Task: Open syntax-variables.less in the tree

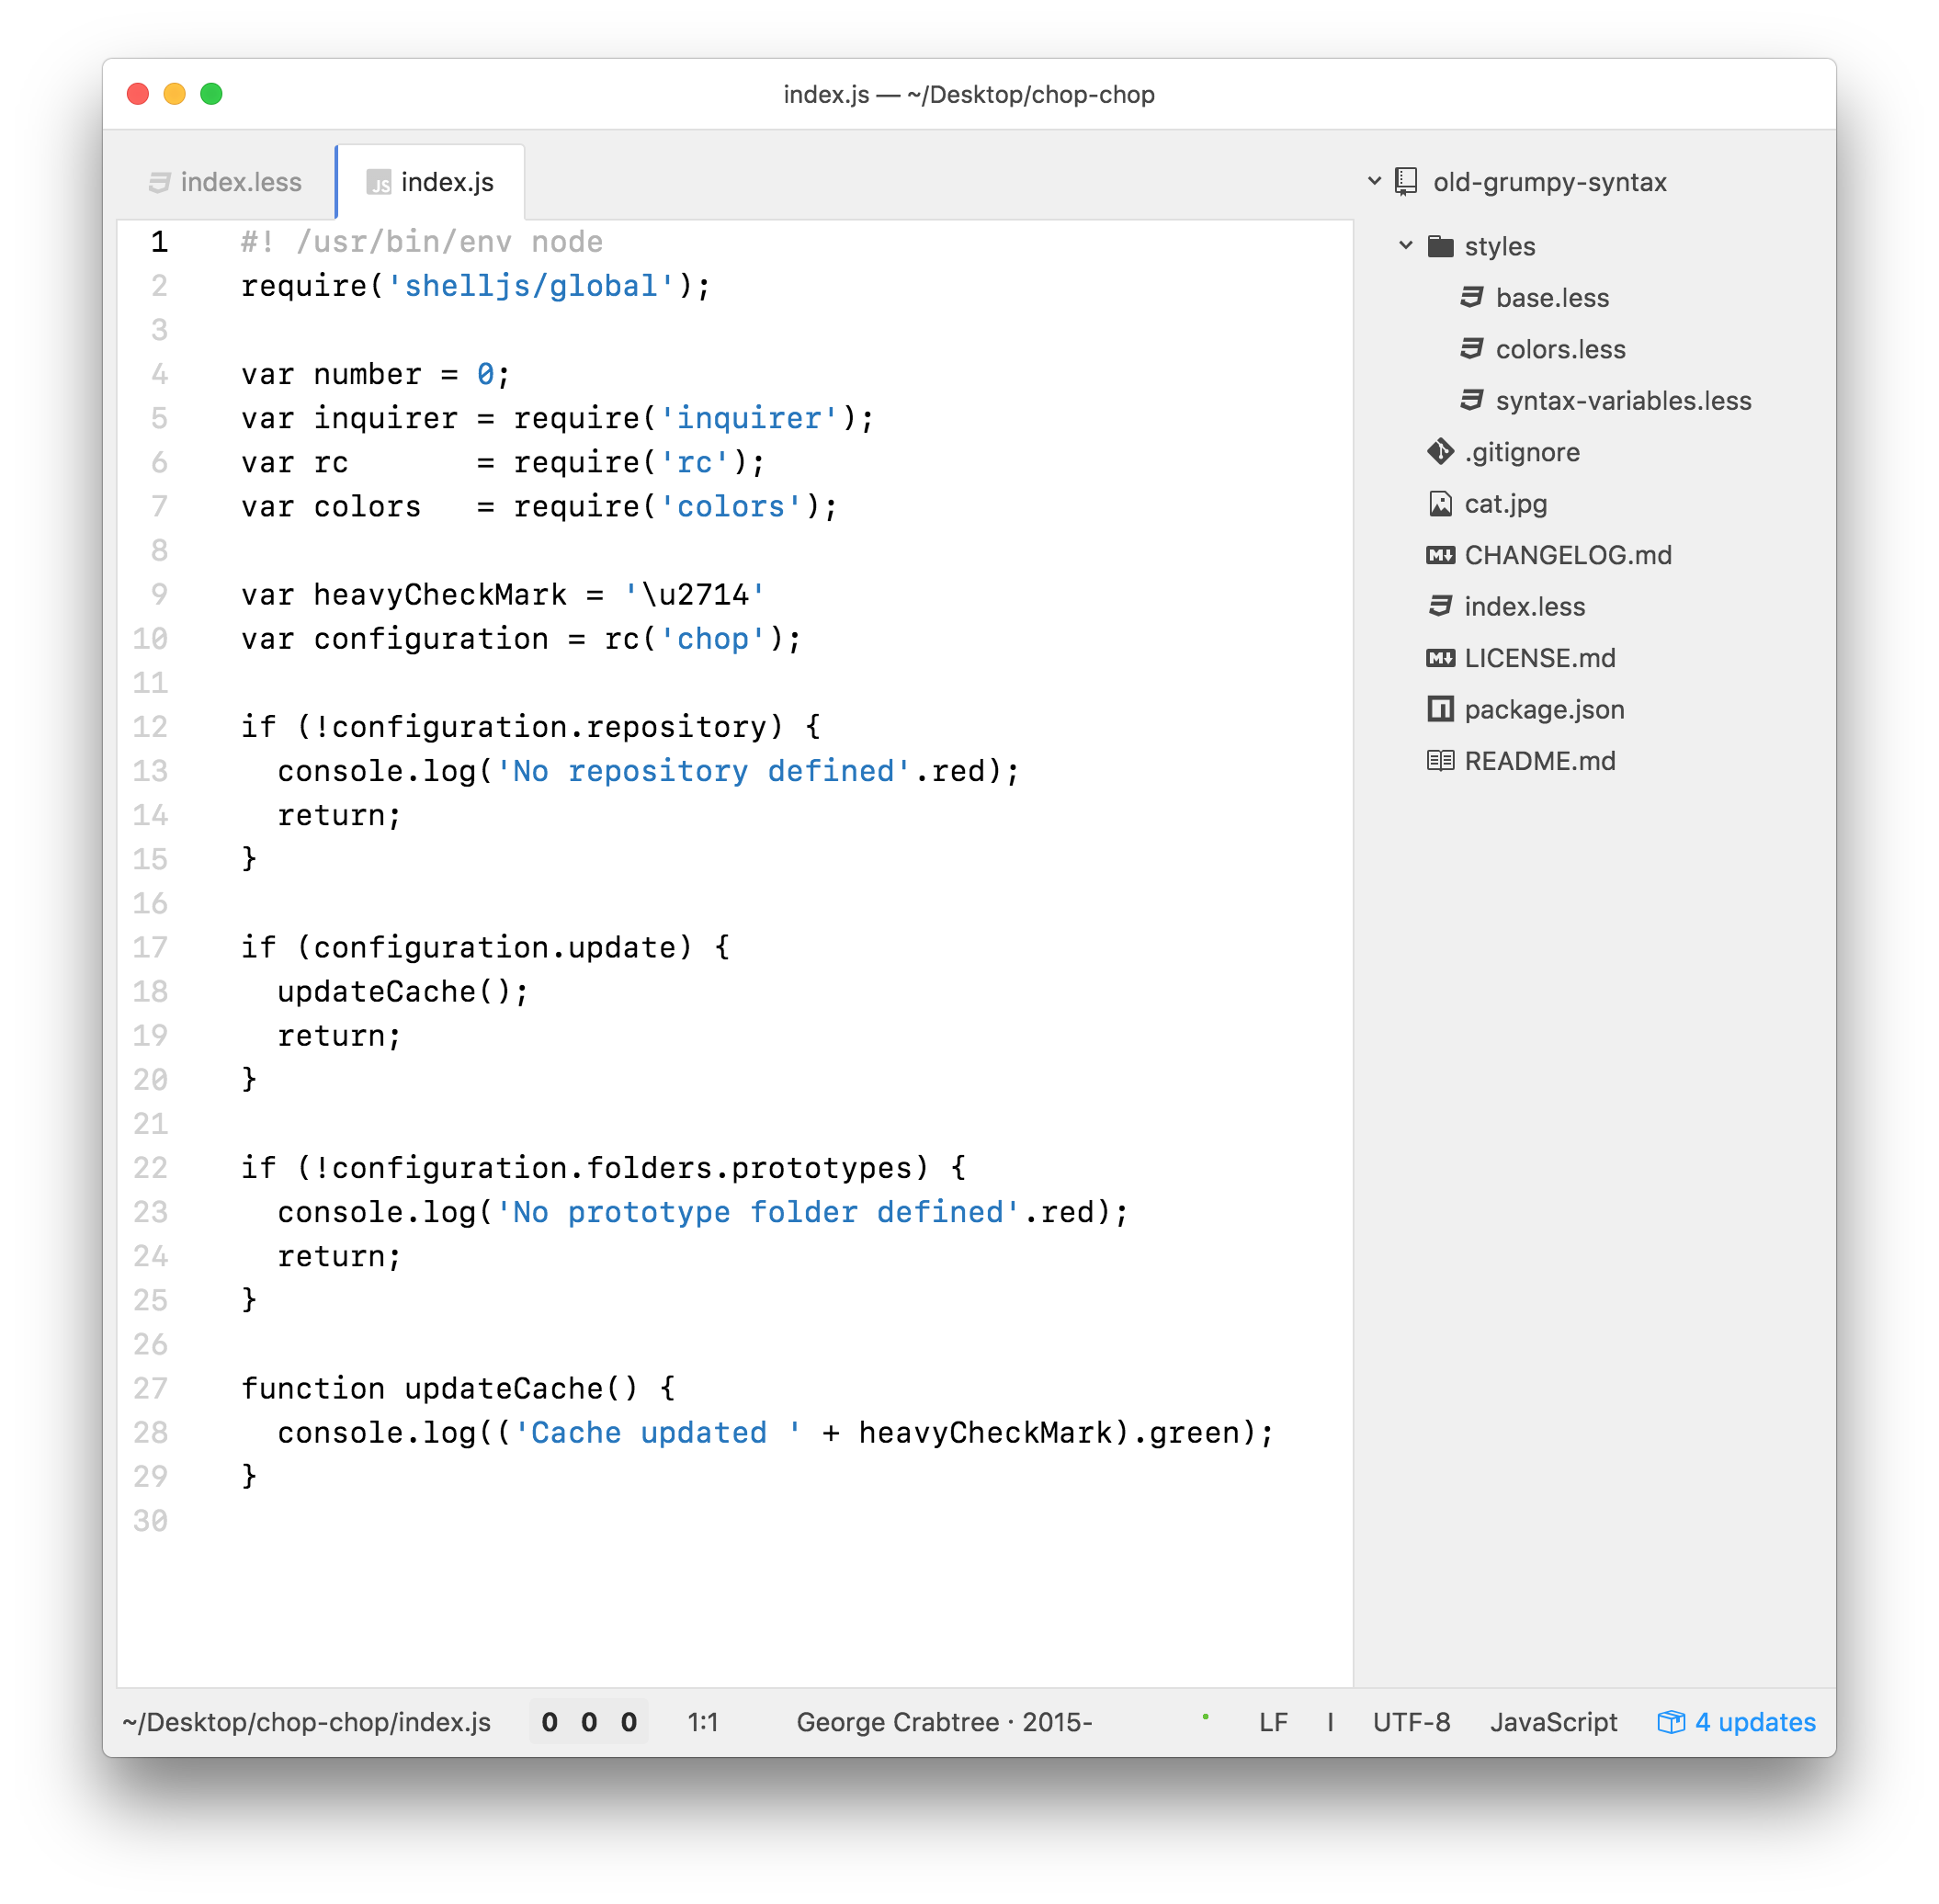Action: point(1622,400)
